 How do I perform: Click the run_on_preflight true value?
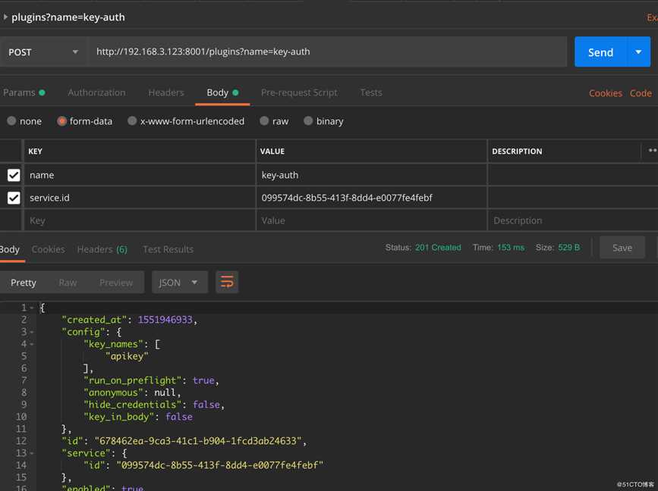203,380
